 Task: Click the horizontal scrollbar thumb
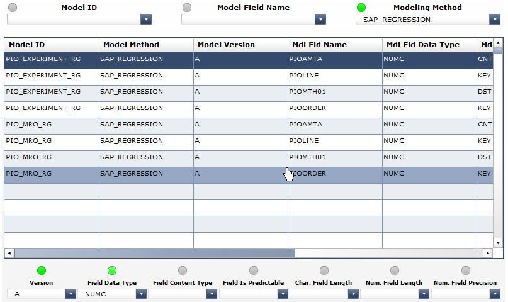[155, 253]
